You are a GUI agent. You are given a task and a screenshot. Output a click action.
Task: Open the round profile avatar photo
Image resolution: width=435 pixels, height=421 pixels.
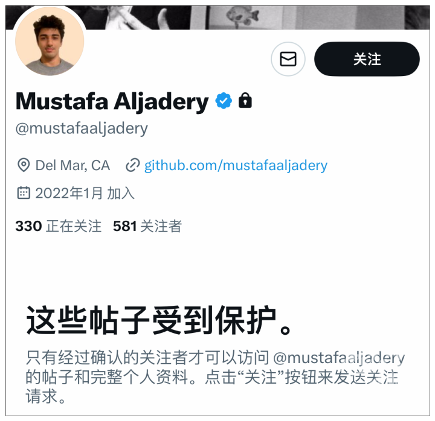[x=50, y=41]
